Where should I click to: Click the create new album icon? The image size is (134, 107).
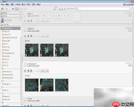pos(13,9)
